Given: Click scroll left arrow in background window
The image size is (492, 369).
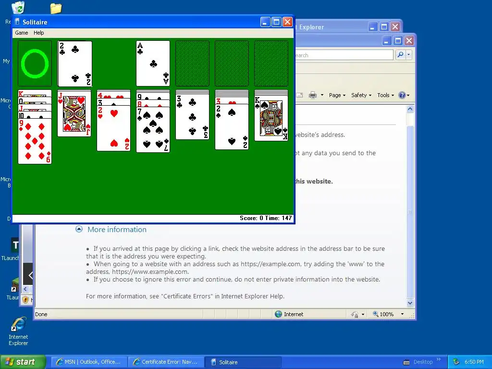Looking at the screenshot, I should click(25, 289).
